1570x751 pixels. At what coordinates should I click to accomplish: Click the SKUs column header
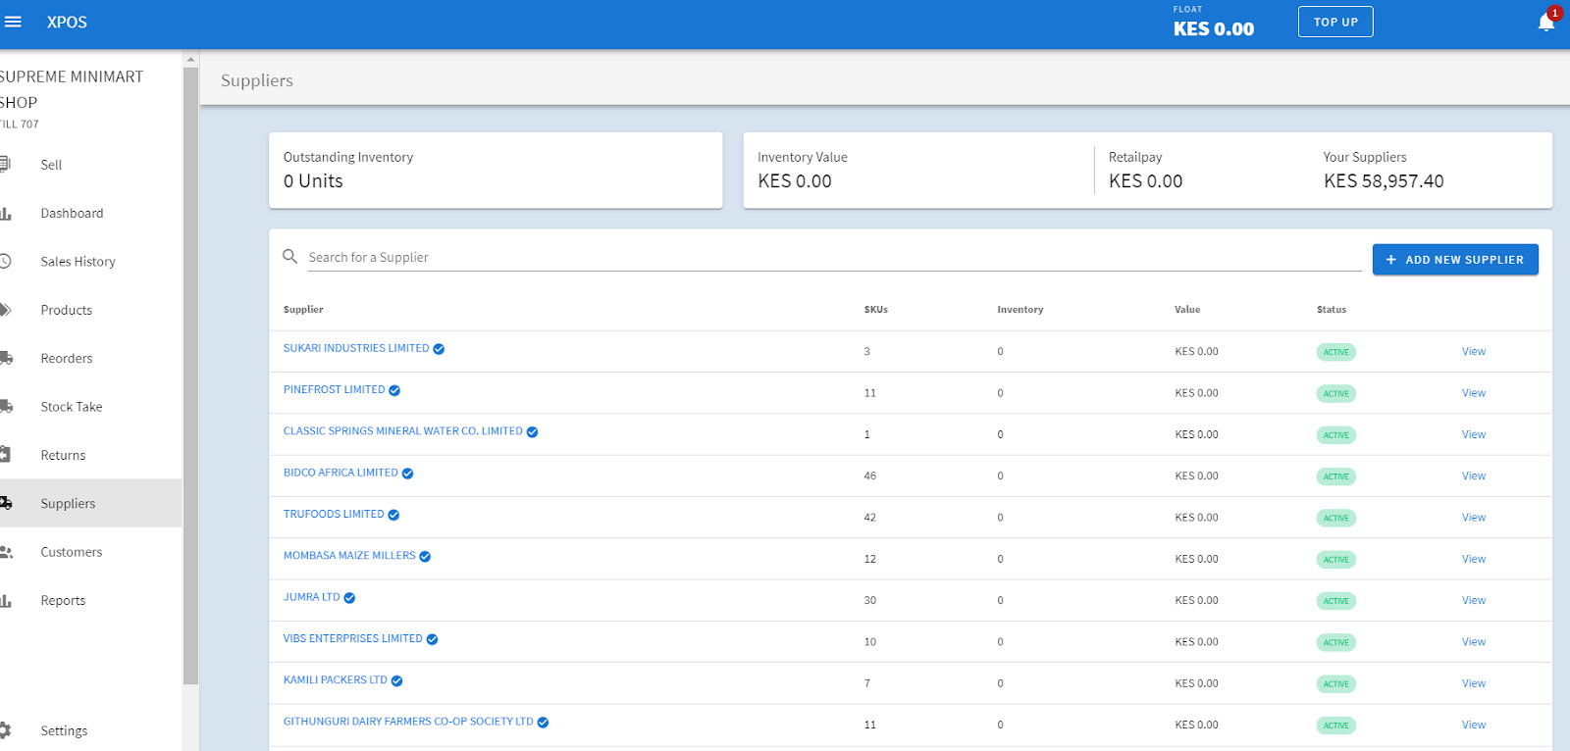tap(876, 309)
